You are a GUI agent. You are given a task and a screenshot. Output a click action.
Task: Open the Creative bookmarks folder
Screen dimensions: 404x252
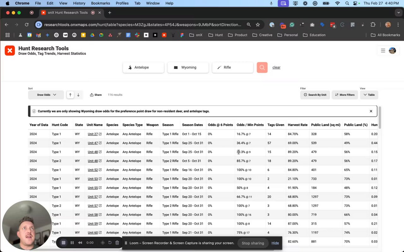262,35
